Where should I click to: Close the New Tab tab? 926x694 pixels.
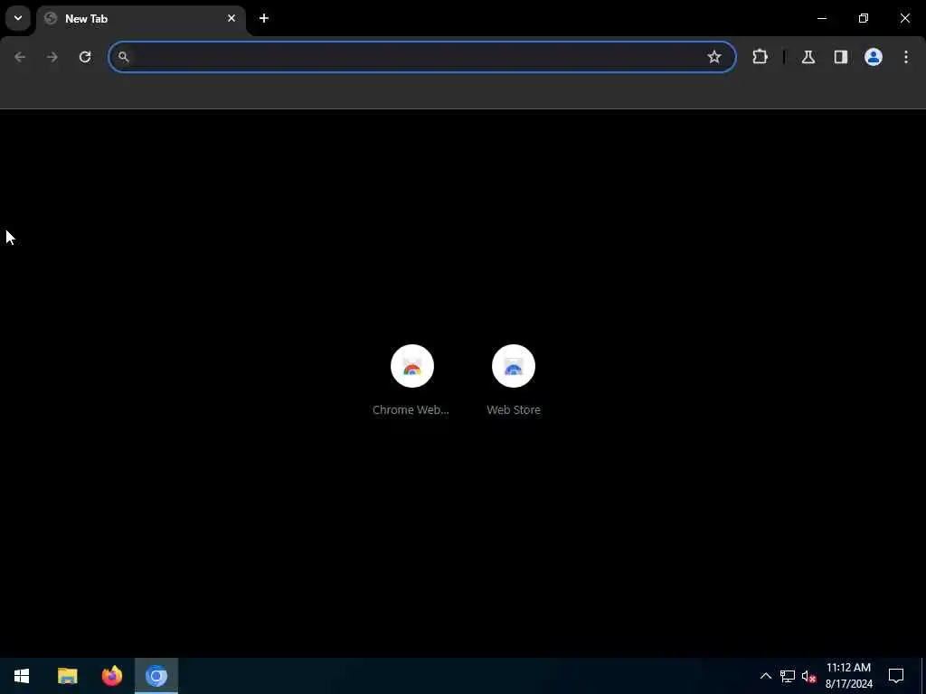pos(231,18)
